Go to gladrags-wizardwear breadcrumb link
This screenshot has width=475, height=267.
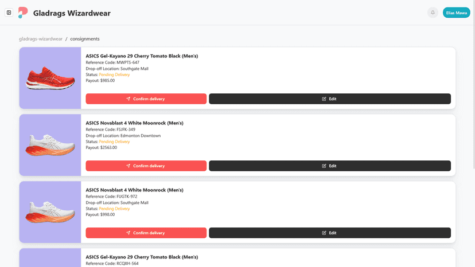[41, 39]
